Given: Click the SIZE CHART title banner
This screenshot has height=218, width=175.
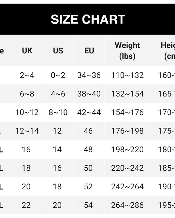Looking at the screenshot, I should [88, 19].
